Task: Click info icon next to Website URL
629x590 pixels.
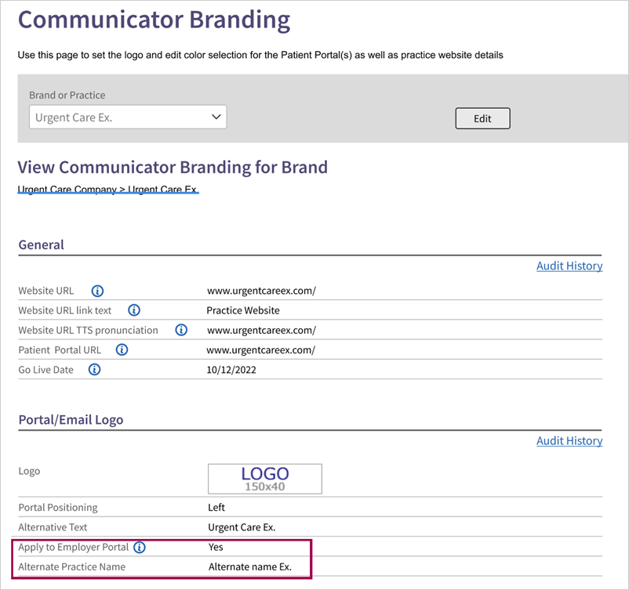Action: [x=97, y=291]
